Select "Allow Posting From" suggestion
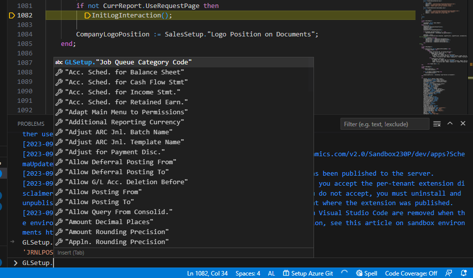Viewport: 473px width, 278px height. (x=183, y=192)
